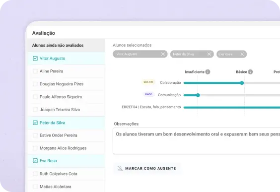Image resolution: width=280 pixels, height=192 pixels.
Task: Click the absent-person icon on Marcar como ausente
Action: tap(120, 168)
